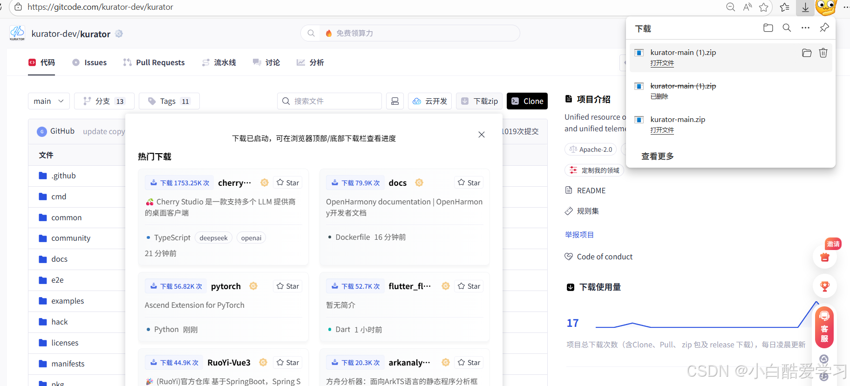The image size is (850, 386).
Task: Open the browser profile avatar
Action: click(x=826, y=7)
